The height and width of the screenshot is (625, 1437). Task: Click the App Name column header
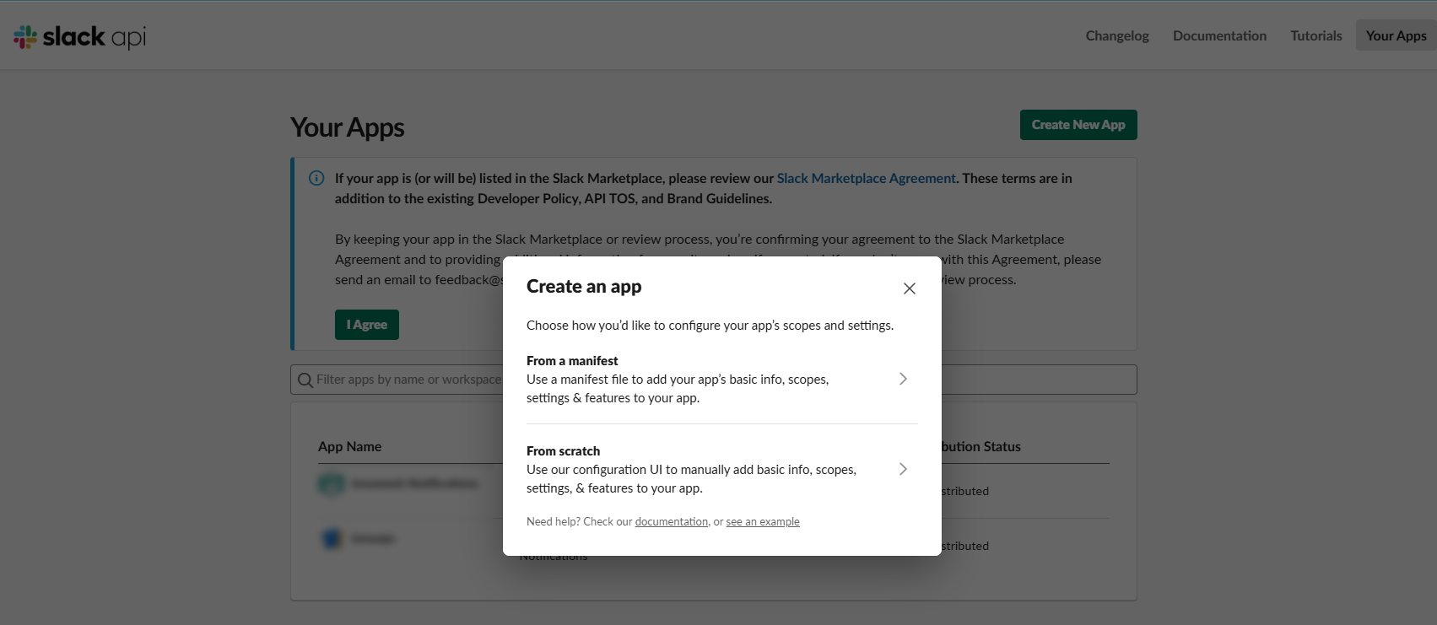(x=349, y=446)
